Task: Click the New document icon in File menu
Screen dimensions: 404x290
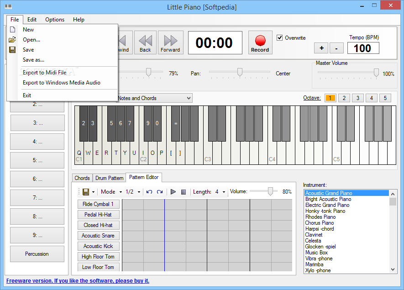Action: coord(12,29)
